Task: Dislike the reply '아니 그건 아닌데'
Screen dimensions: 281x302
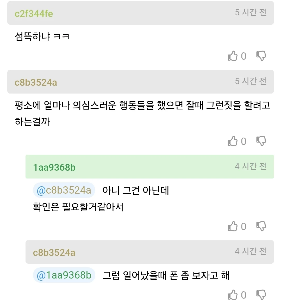Action: [x=261, y=226]
